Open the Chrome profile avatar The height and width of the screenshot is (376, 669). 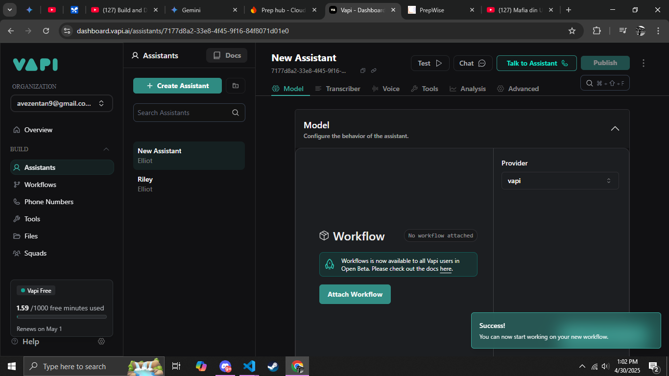641,31
